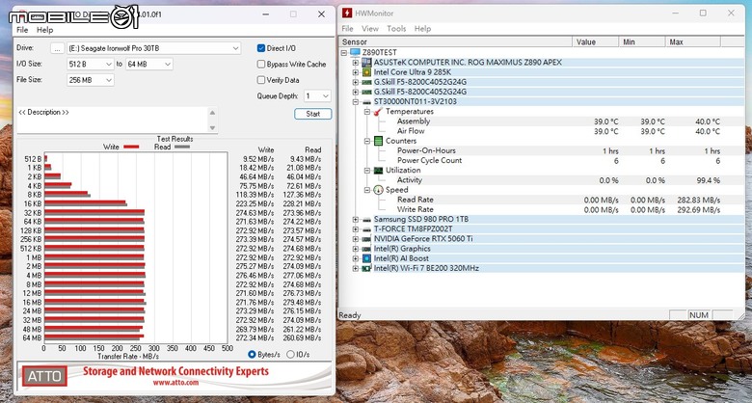Click the Temperatures thermometer icon
The width and height of the screenshot is (752, 403).
[378, 111]
